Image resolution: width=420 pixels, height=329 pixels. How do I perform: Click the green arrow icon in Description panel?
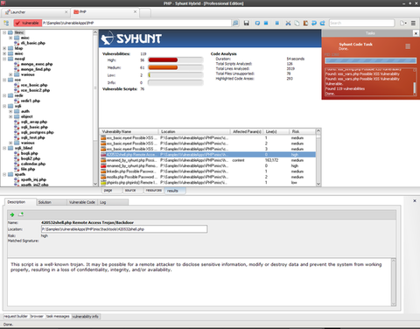click(x=12, y=214)
